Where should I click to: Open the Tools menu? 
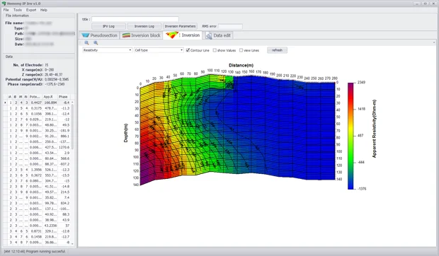pyautogui.click(x=18, y=10)
